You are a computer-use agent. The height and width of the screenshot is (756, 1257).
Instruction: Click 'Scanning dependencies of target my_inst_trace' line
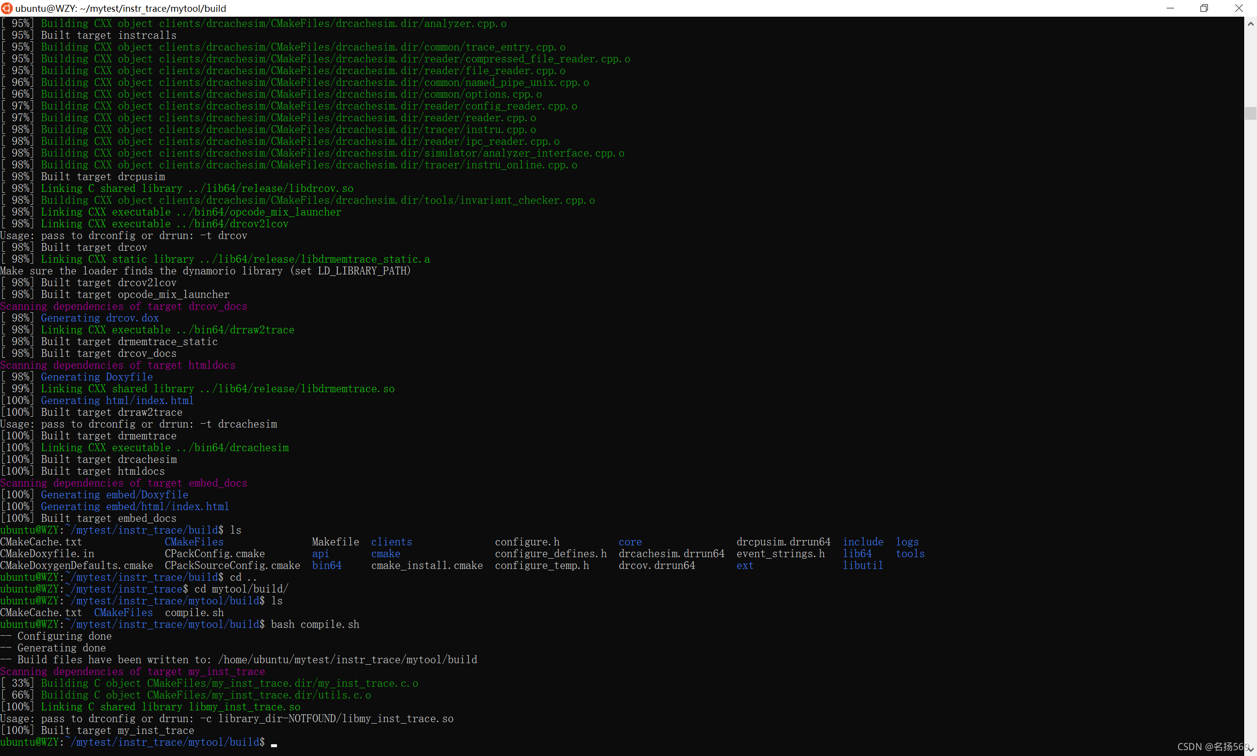coord(133,672)
